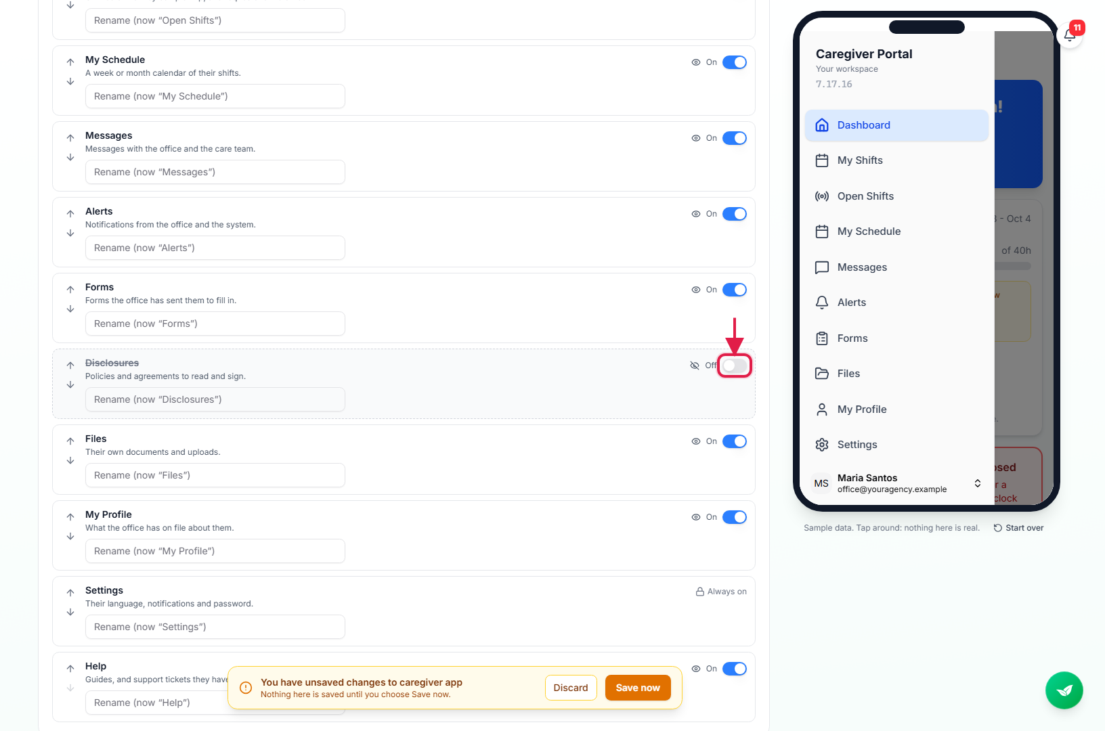The width and height of the screenshot is (1105, 731).
Task: Open notifications bell with 11 badge
Action: pos(1070,35)
